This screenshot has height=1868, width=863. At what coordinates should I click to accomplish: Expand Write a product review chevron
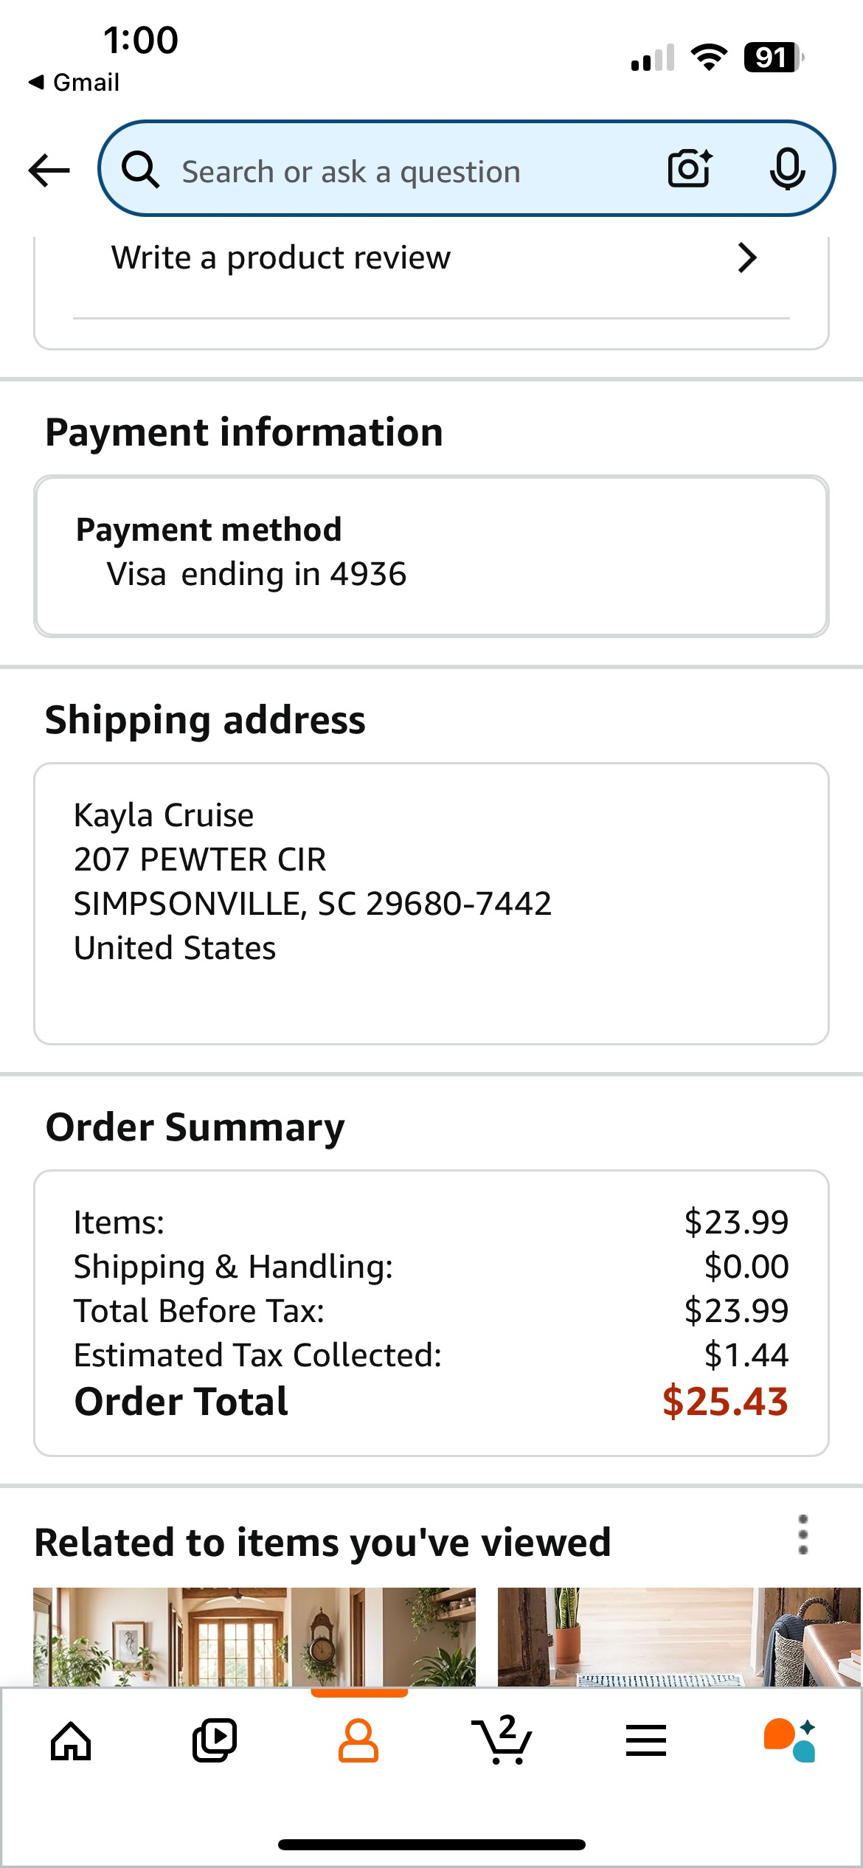tap(747, 257)
